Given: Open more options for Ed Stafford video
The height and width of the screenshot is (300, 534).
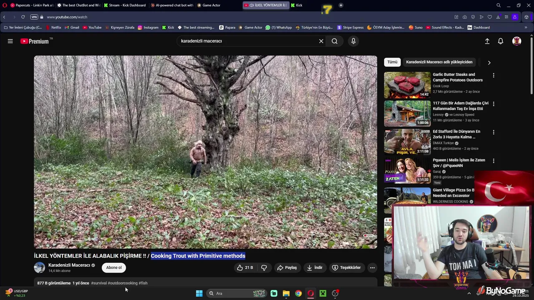Looking at the screenshot, I should 494,132.
